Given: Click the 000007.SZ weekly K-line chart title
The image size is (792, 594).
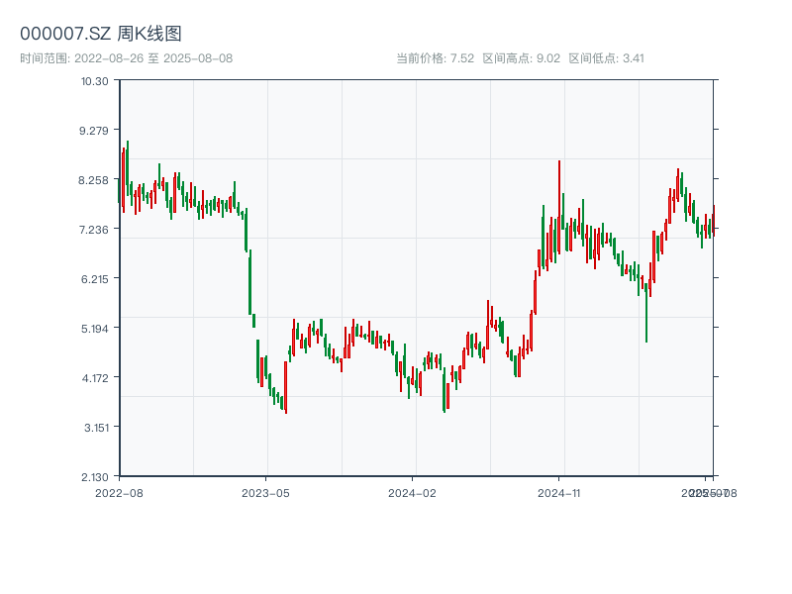Looking at the screenshot, I should click(101, 35).
